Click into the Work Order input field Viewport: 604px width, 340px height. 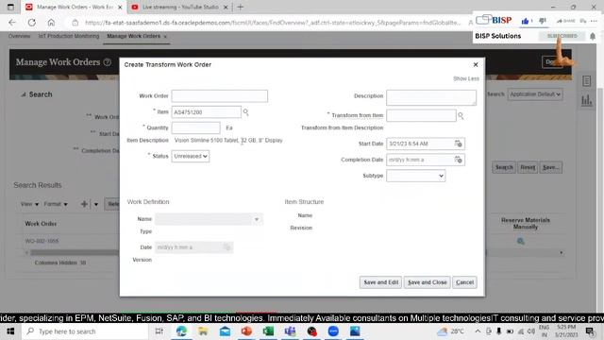[220, 96]
